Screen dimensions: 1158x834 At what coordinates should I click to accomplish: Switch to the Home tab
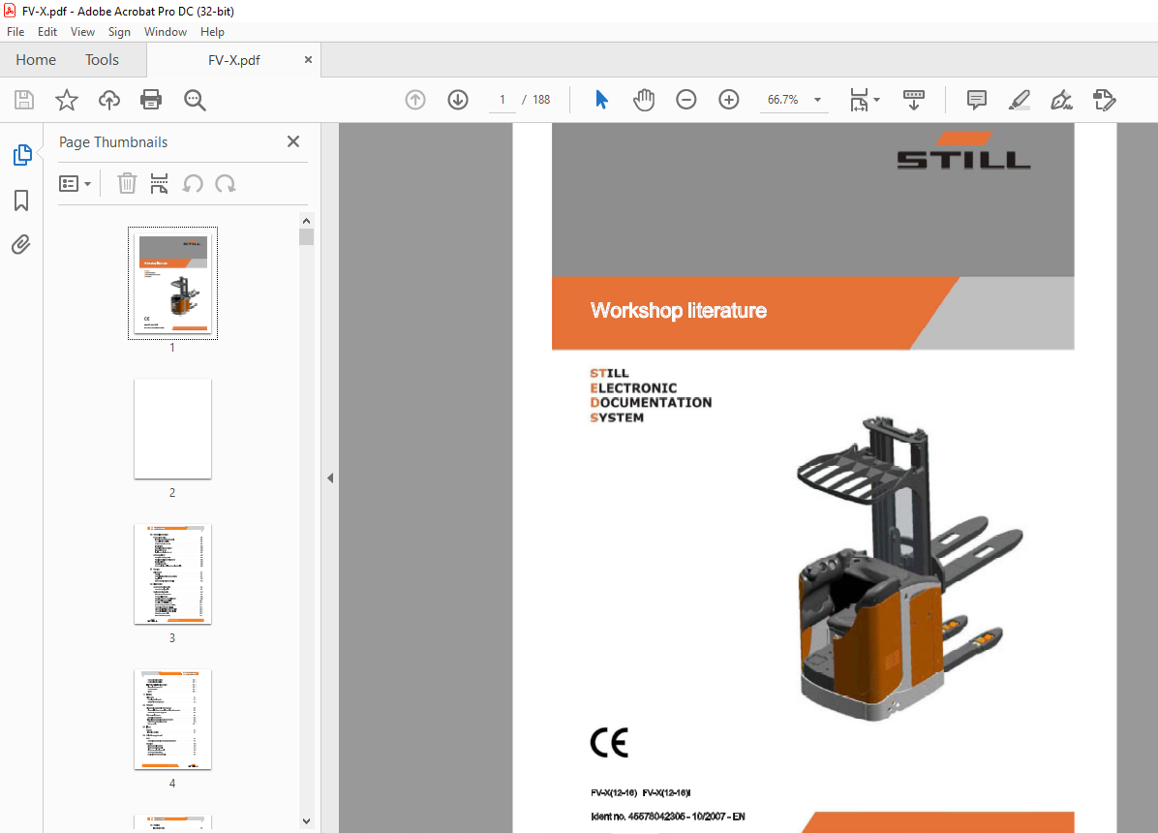click(36, 60)
